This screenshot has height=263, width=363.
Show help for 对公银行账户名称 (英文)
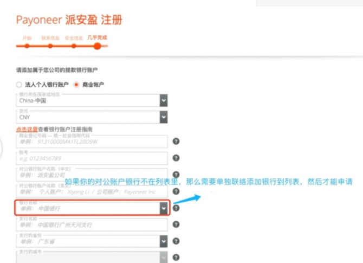(x=176, y=191)
